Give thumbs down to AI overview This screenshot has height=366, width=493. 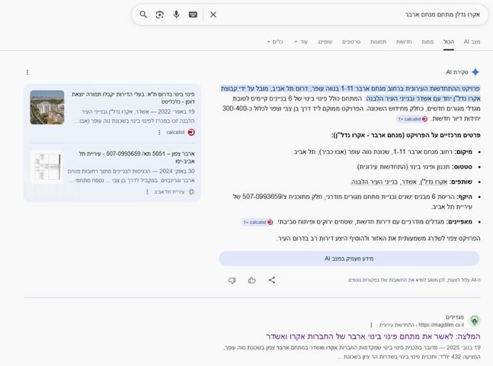click(232, 280)
